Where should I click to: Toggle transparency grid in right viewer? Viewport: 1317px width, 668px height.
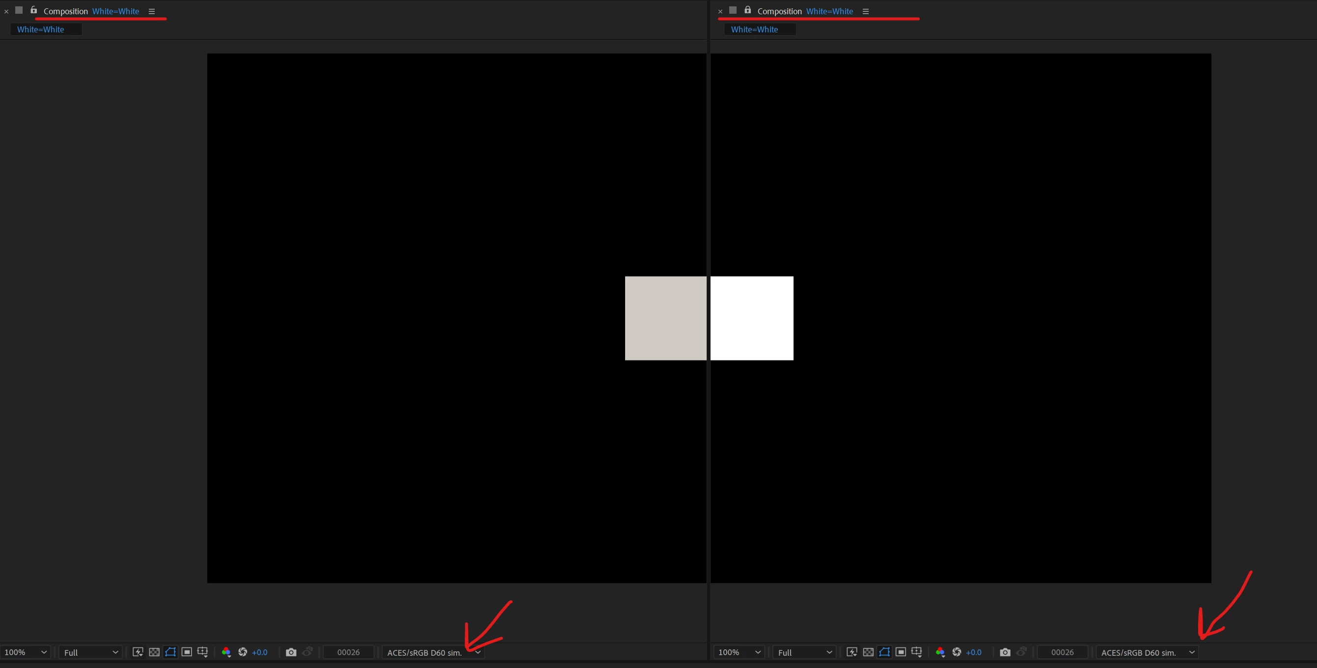tap(868, 652)
